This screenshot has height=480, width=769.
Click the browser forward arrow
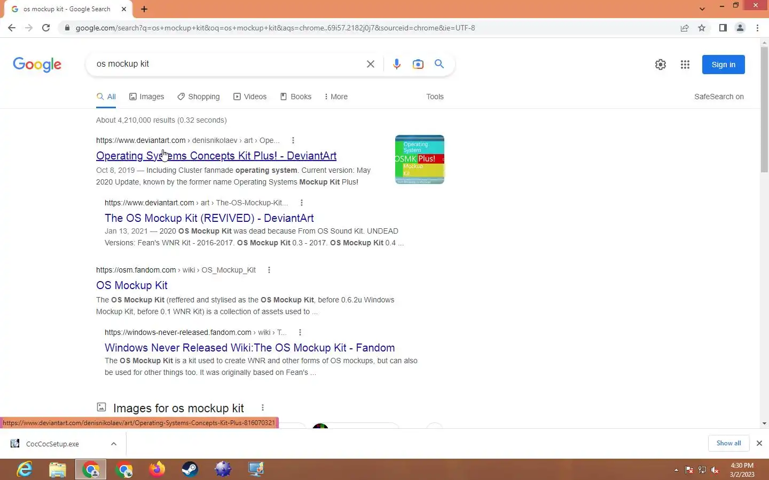click(29, 28)
